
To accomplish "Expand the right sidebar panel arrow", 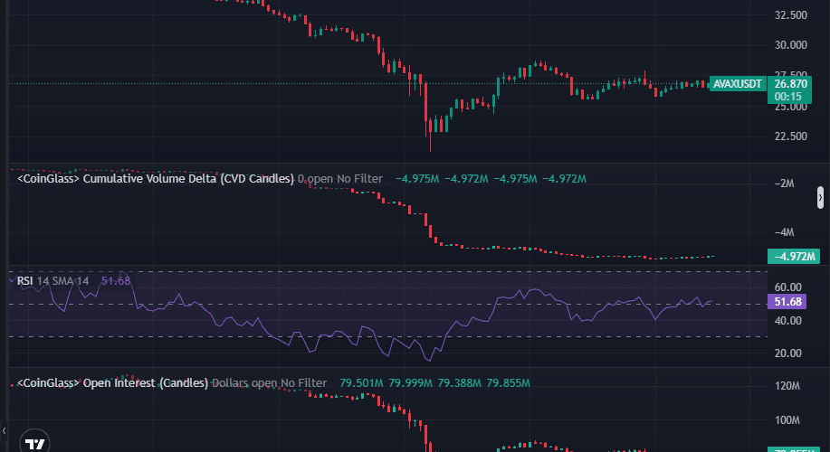I will (x=820, y=196).
